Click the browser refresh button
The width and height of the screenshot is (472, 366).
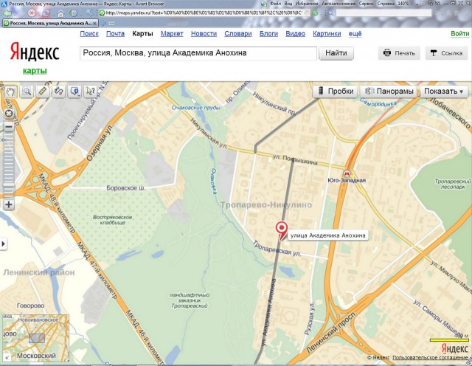[x=46, y=13]
